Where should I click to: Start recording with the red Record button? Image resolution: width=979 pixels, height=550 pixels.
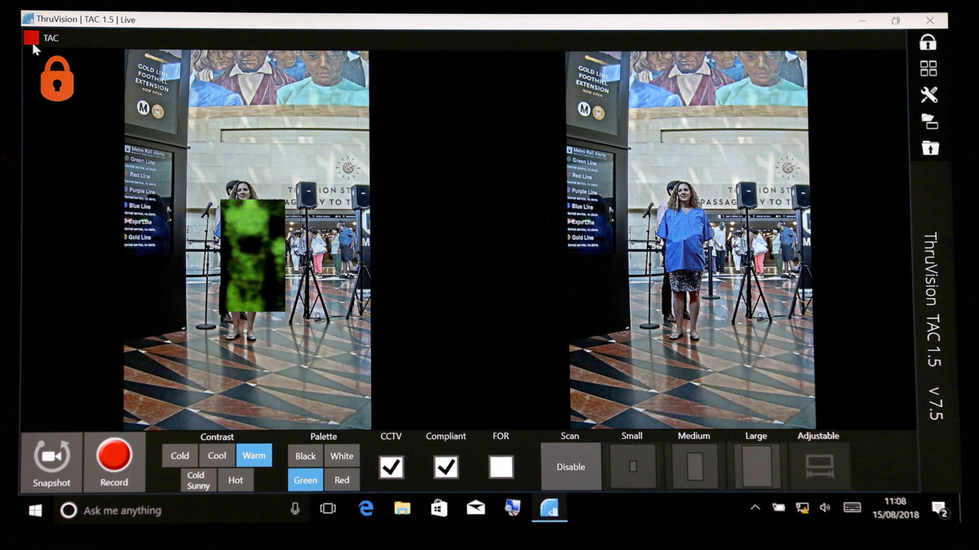click(x=114, y=462)
